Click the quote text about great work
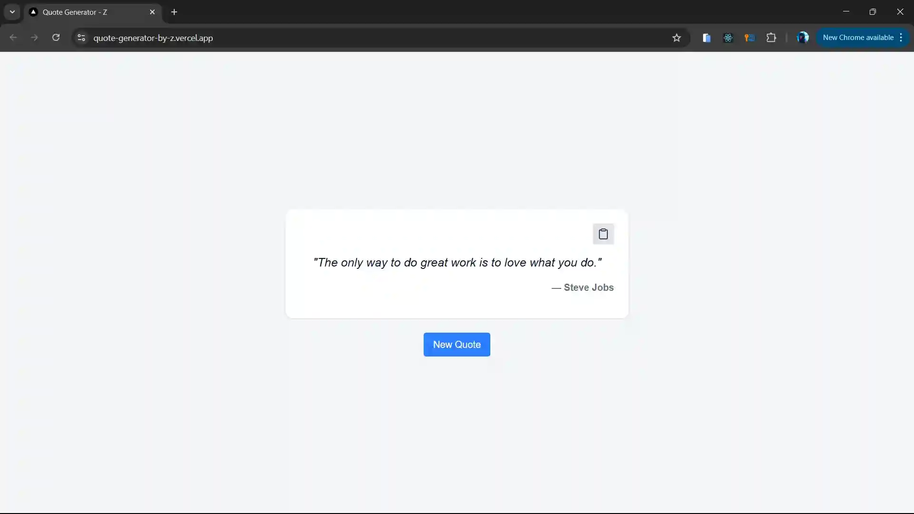Image resolution: width=914 pixels, height=514 pixels. (x=457, y=262)
